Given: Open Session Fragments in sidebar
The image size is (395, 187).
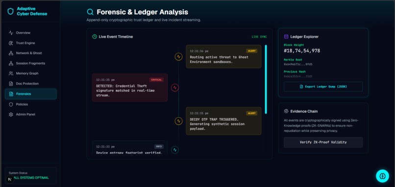Looking at the screenshot, I should (x=31, y=63).
